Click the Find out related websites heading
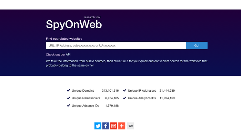Screen dimensions: 241x133 64,39
